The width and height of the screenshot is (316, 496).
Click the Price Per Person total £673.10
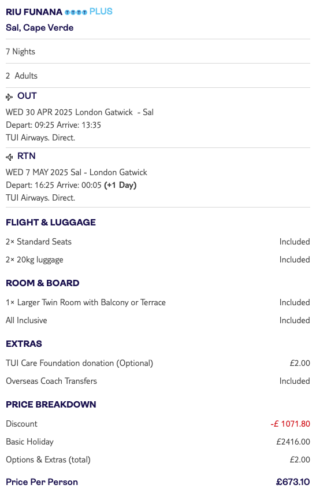293,482
